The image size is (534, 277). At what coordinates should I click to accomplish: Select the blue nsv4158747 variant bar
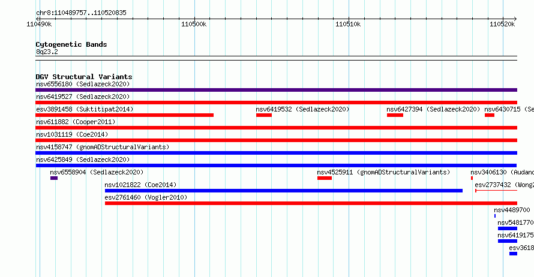[x=276, y=153]
